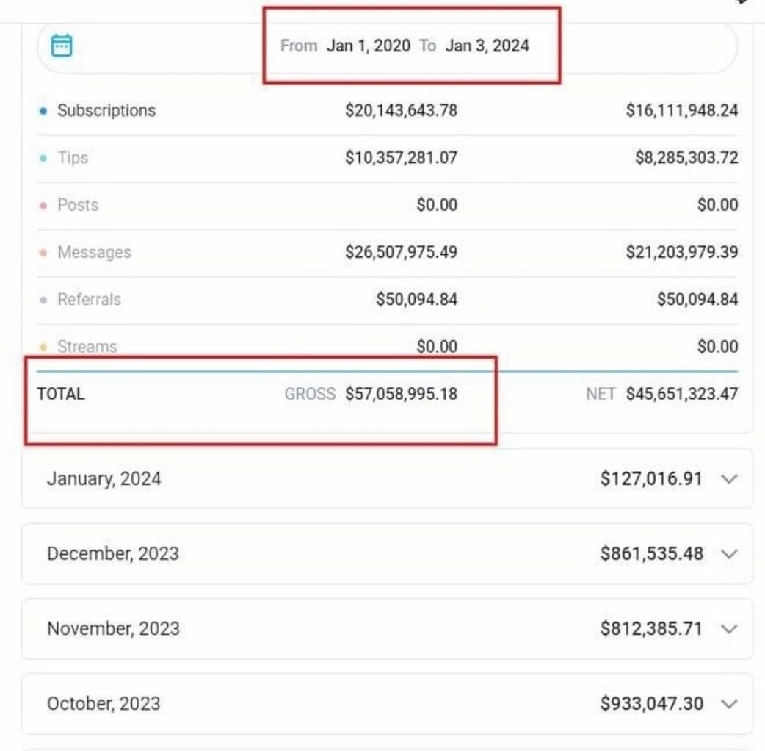Toggle the Messages category label
The width and height of the screenshot is (765, 751).
click(94, 252)
